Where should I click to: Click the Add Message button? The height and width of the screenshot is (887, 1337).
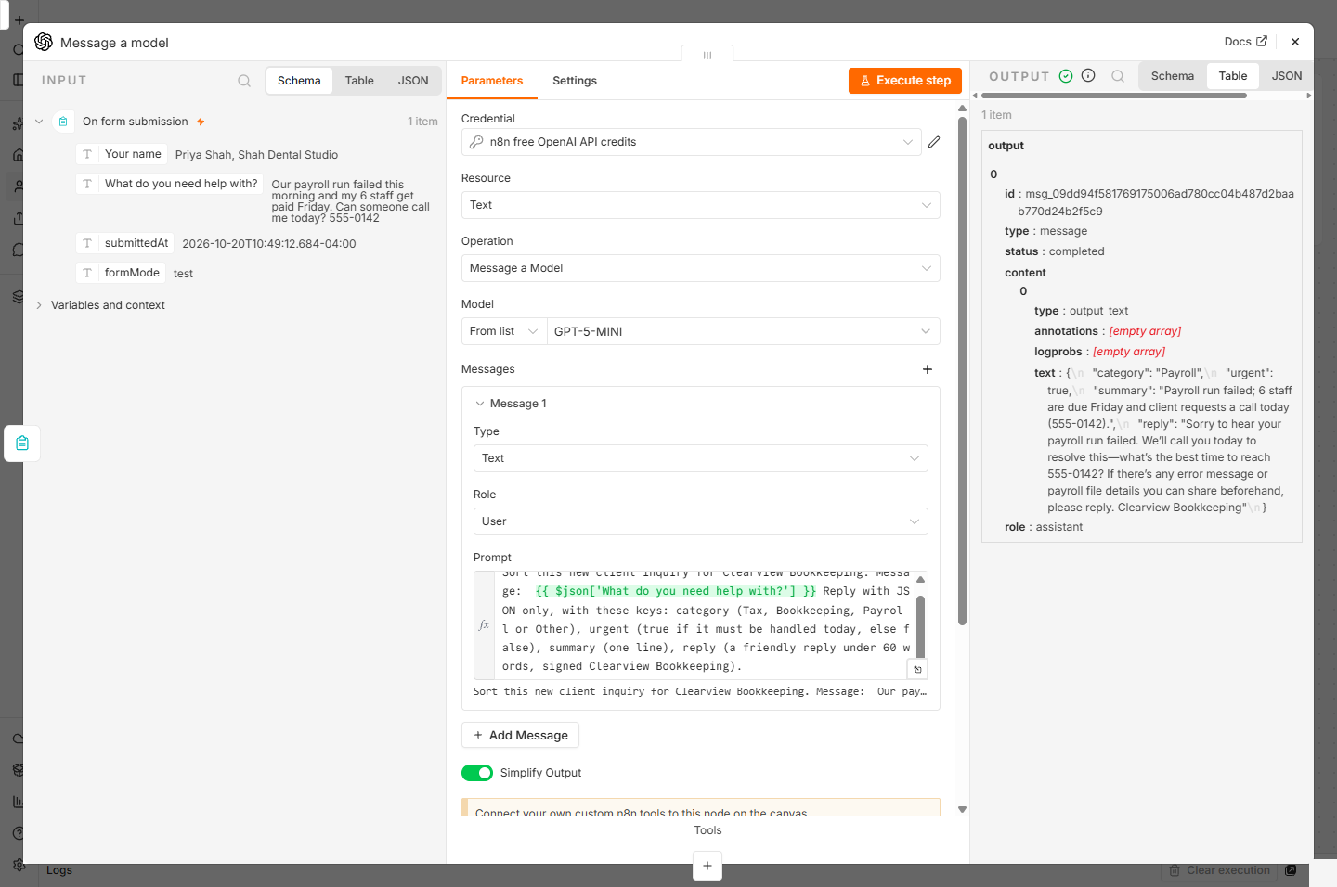click(520, 735)
